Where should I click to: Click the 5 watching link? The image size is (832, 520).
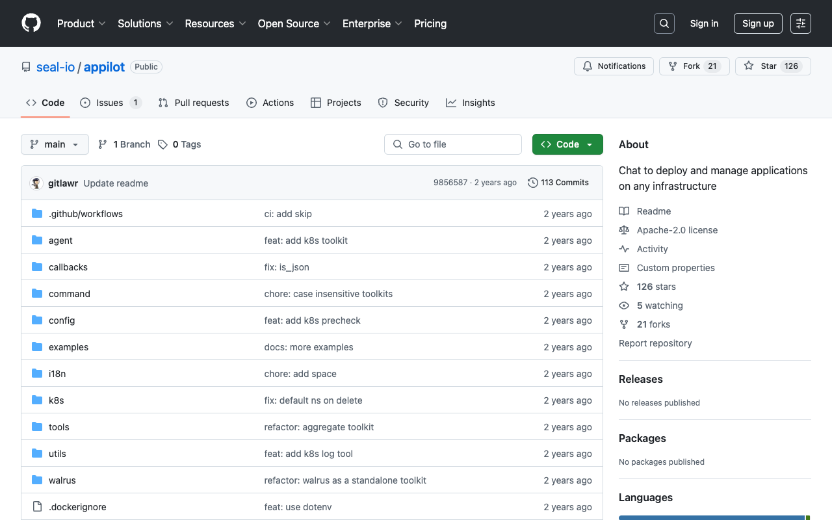[x=660, y=305]
